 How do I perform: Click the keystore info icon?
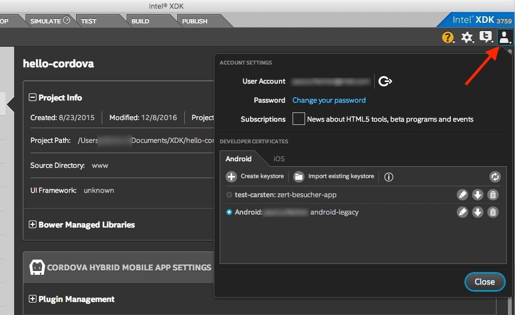click(389, 177)
